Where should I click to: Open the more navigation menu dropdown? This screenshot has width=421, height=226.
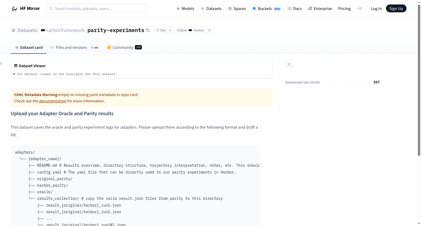pos(359,9)
